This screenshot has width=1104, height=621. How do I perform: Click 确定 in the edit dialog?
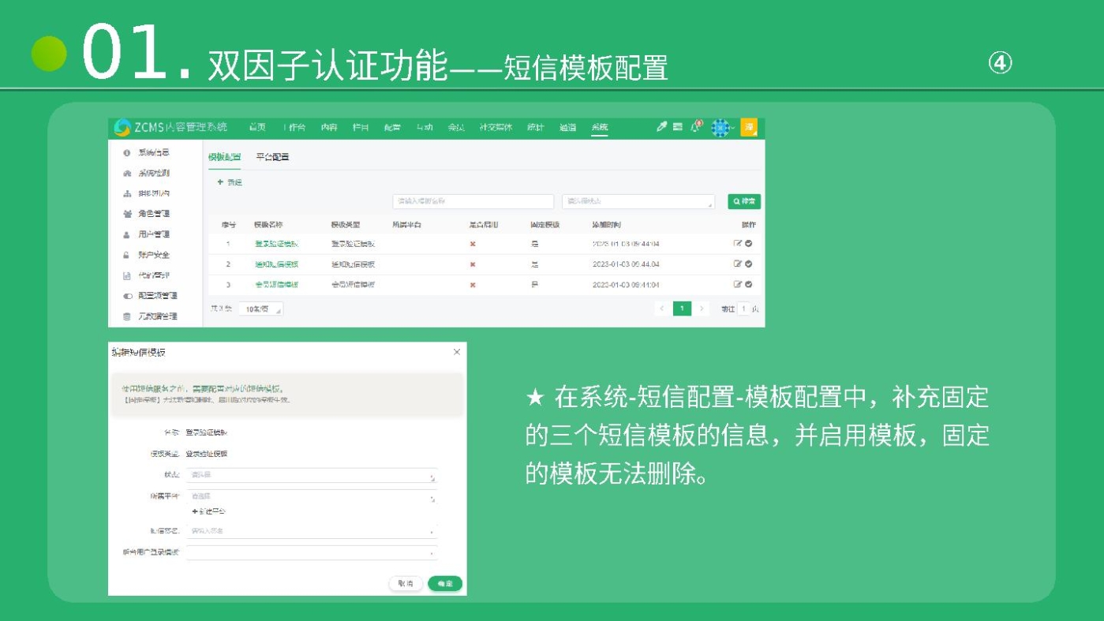point(445,584)
